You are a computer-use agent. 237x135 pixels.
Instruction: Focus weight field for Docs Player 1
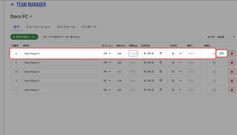pyautogui.click(x=133, y=90)
